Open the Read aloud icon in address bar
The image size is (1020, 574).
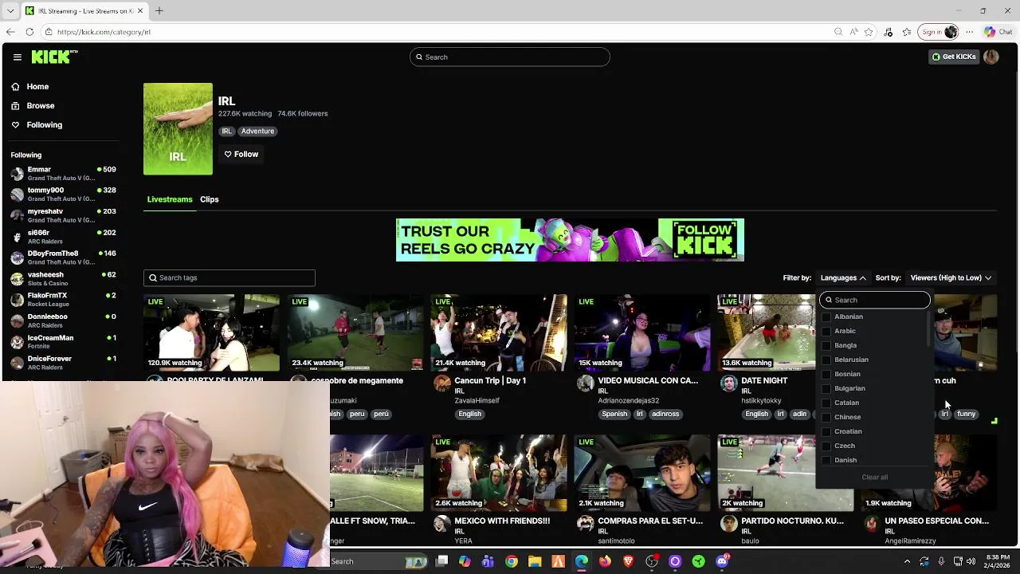pyautogui.click(x=853, y=32)
